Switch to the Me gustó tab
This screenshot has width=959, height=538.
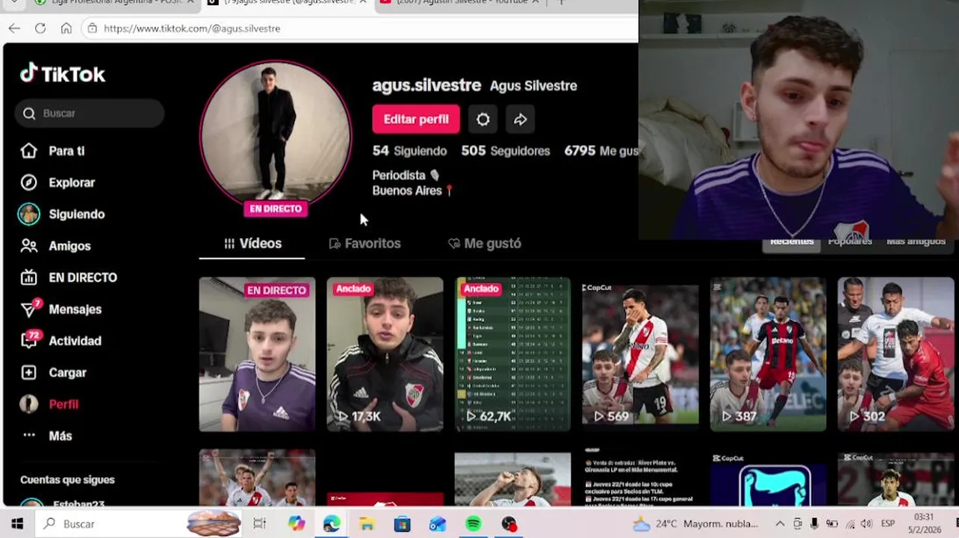tap(484, 244)
